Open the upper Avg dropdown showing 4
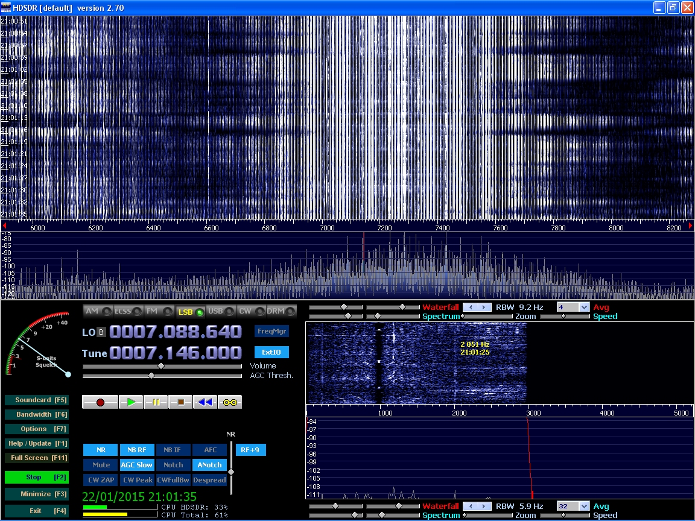695x521 pixels. [x=584, y=307]
